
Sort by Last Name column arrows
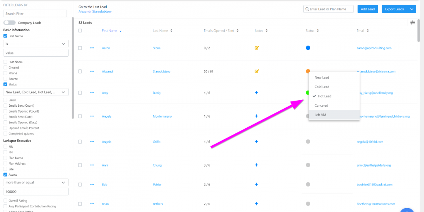(x=171, y=31)
